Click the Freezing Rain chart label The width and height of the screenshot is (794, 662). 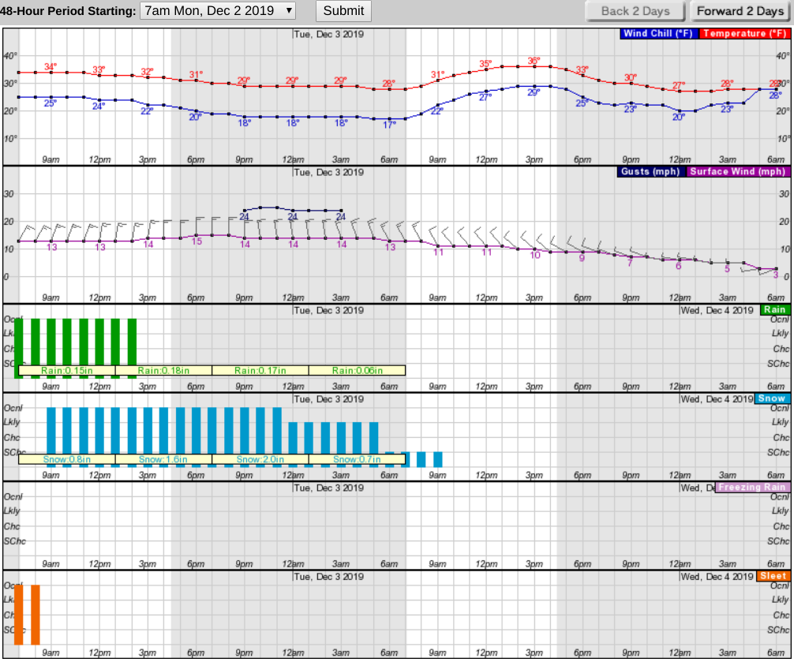click(x=752, y=488)
